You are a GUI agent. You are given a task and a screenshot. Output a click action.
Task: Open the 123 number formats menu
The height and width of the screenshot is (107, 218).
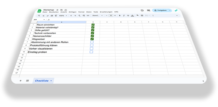tap(88, 16)
